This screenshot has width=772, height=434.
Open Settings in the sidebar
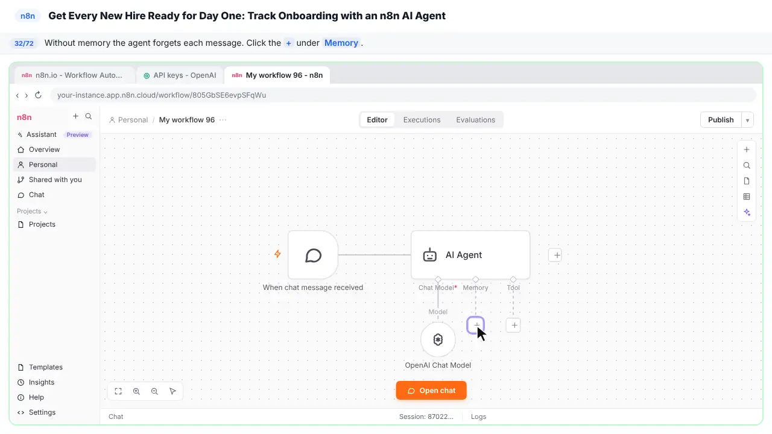[54, 412]
